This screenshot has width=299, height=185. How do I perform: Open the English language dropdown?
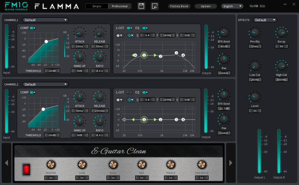232,6
